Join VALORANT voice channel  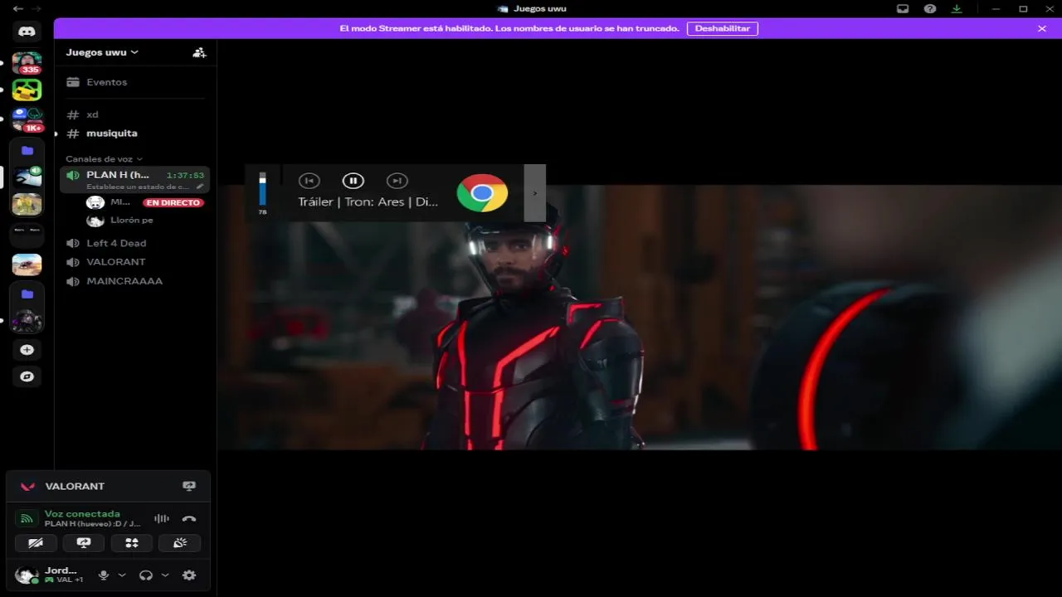coord(135,262)
